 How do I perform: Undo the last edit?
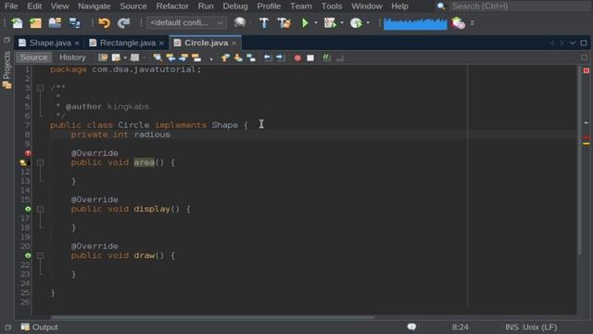104,23
